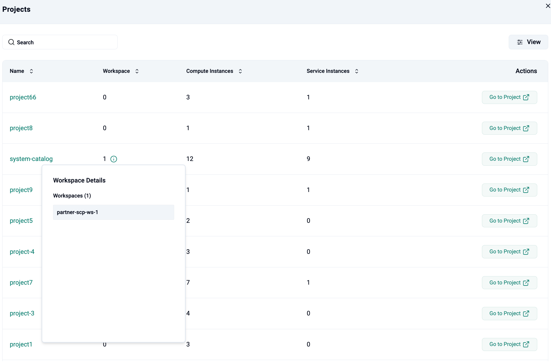551x362 pixels.
Task: Click the magnifier icon in the Search box
Action: 11,42
